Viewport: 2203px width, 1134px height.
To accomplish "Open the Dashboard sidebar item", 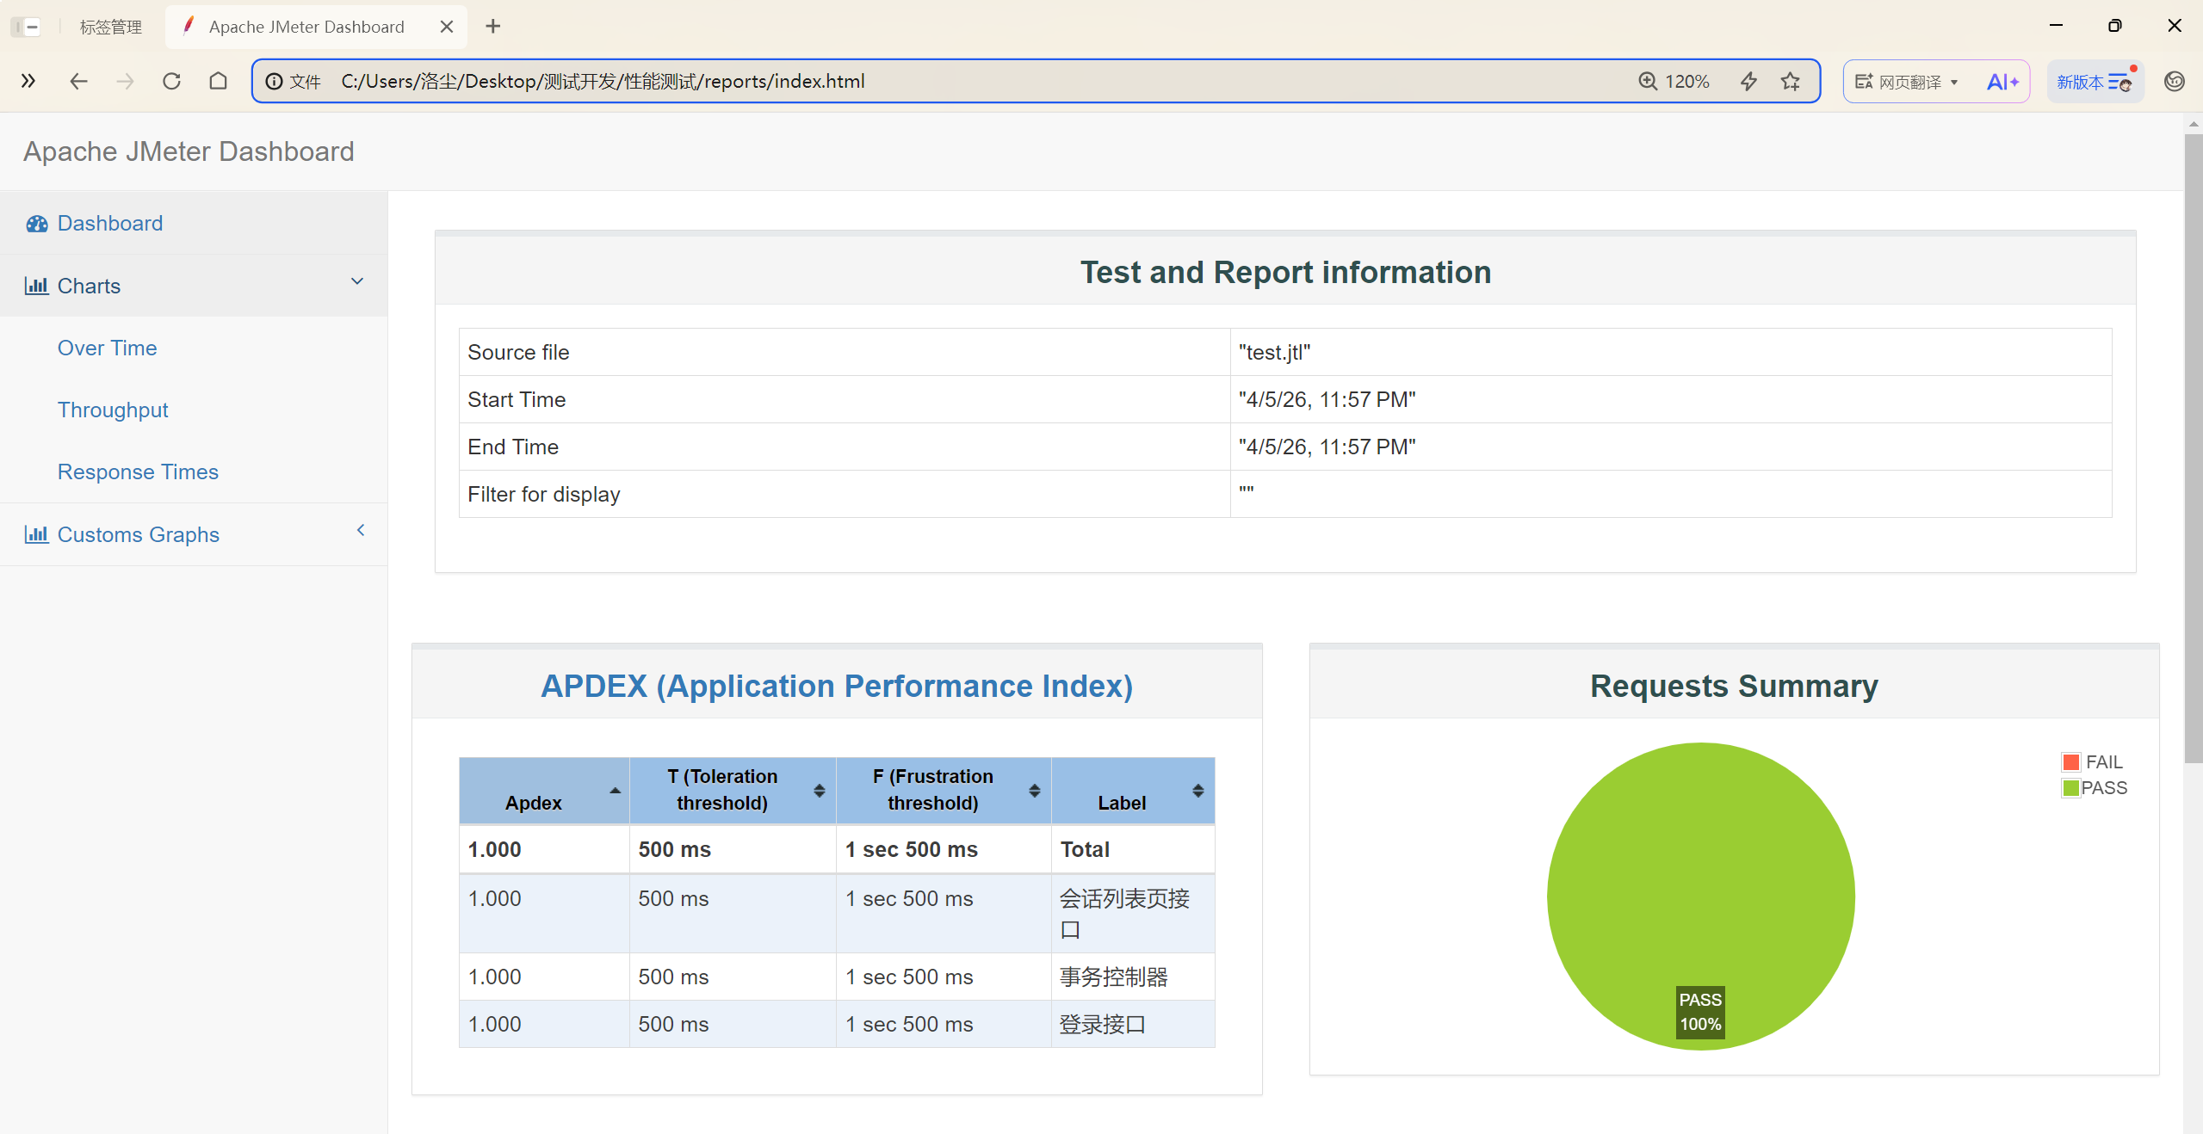I will point(109,223).
